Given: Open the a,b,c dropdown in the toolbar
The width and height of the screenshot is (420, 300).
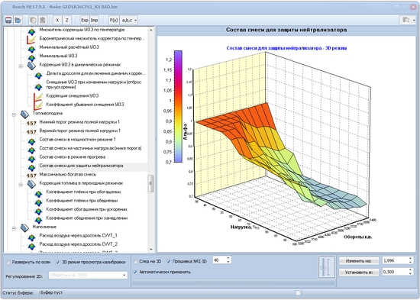Looking at the screenshot, I should [x=129, y=20].
